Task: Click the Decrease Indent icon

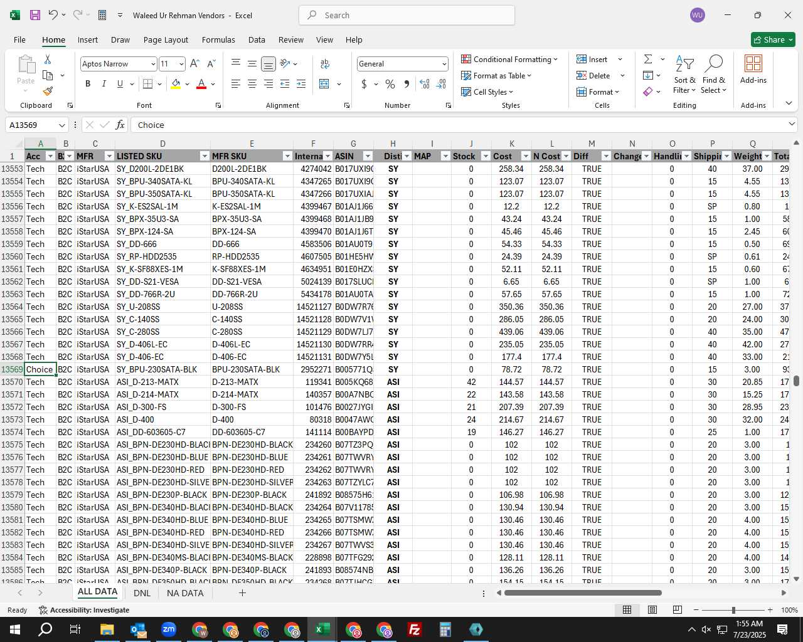Action: coord(285,83)
